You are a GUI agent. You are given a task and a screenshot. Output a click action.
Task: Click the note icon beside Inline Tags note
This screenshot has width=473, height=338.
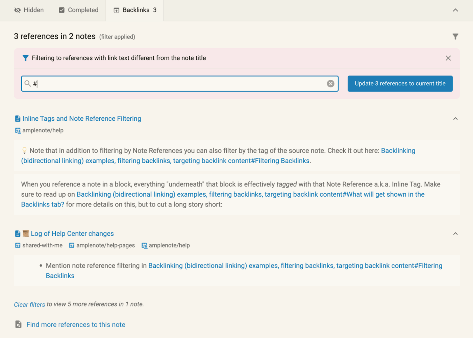(x=18, y=119)
